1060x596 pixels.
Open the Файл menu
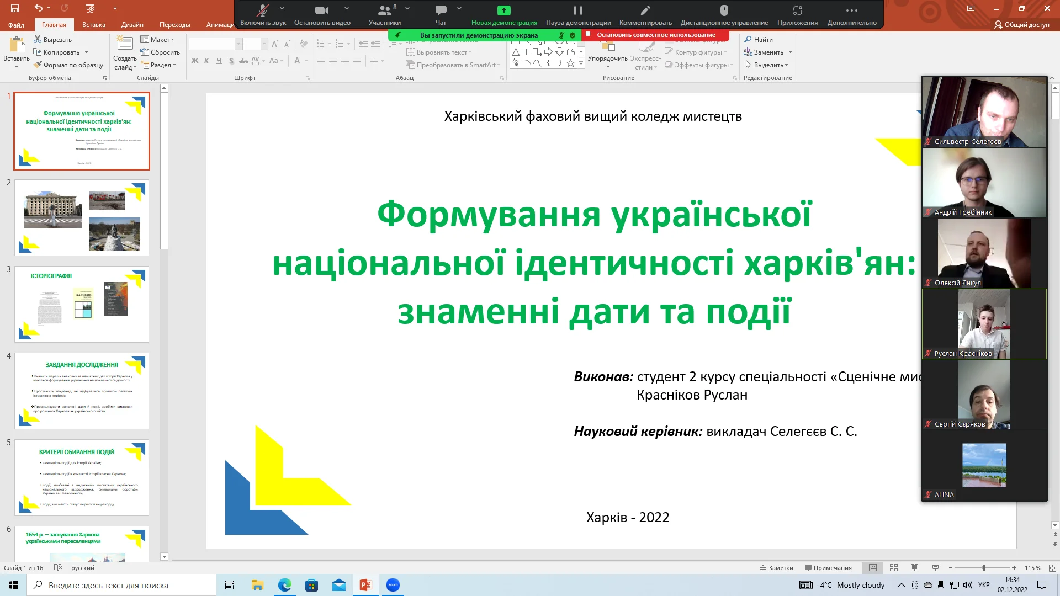(x=16, y=25)
